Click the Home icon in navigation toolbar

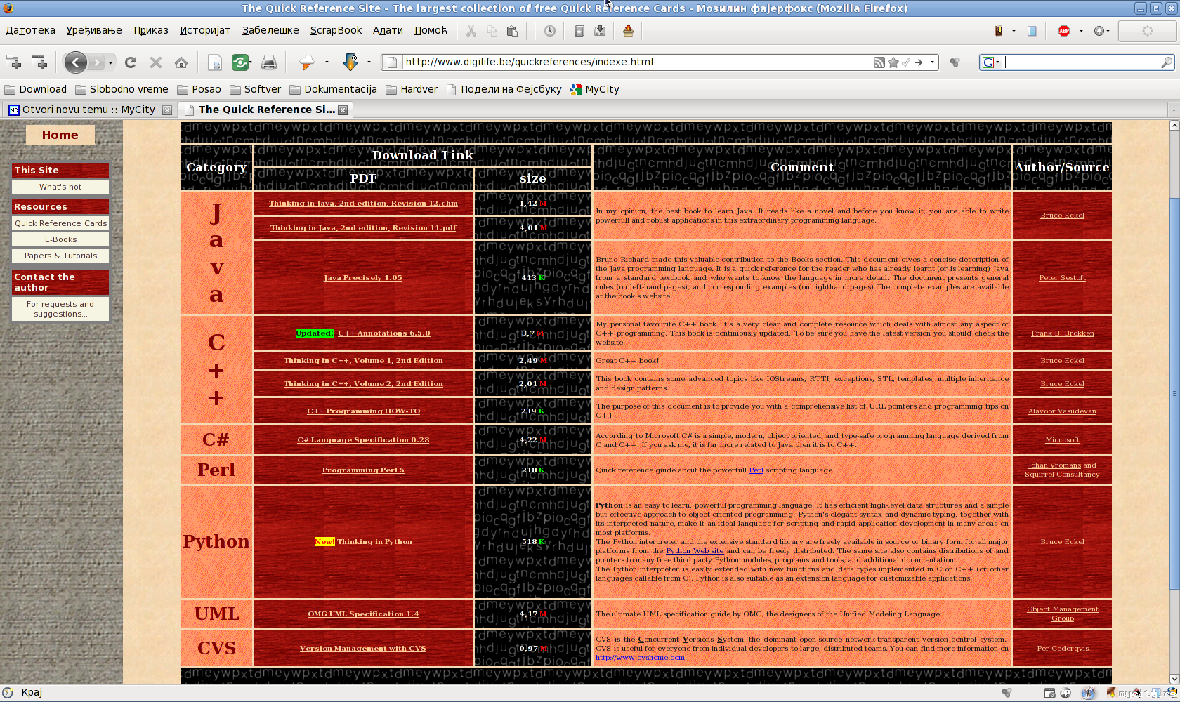(x=181, y=62)
